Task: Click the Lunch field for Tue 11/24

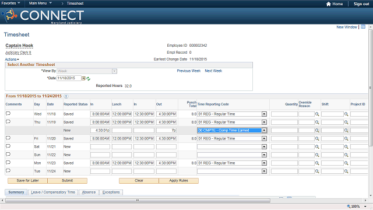Action: point(122,171)
